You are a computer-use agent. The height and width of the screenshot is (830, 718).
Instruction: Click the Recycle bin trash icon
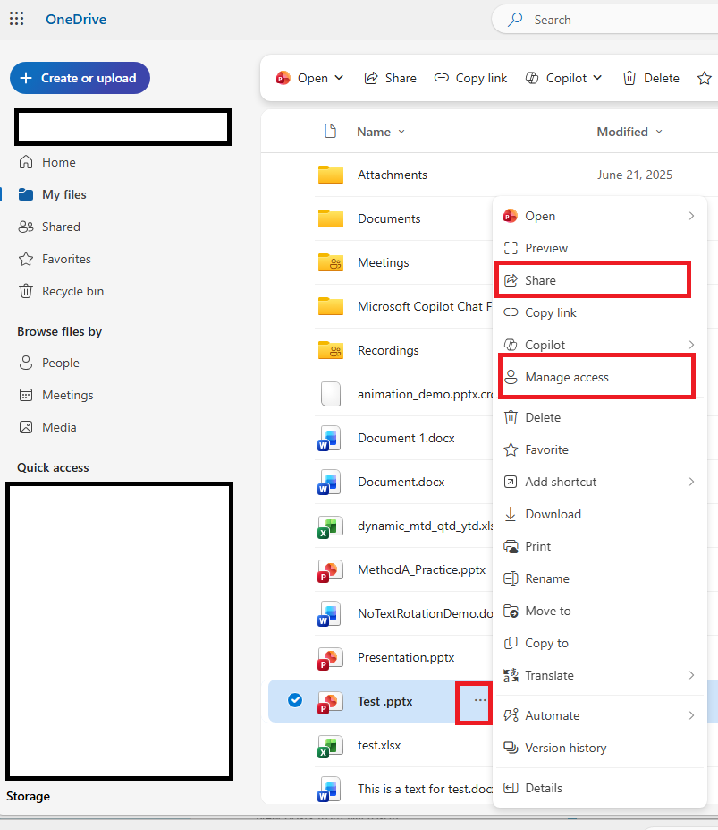tap(26, 291)
